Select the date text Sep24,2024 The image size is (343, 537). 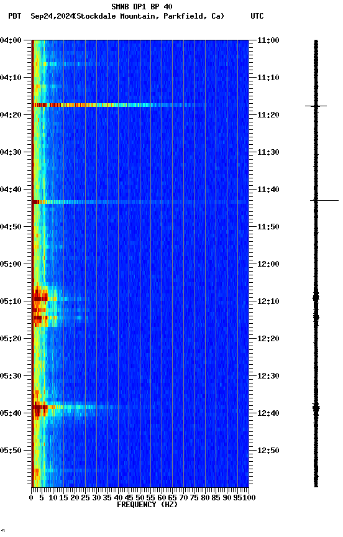[x=52, y=16]
